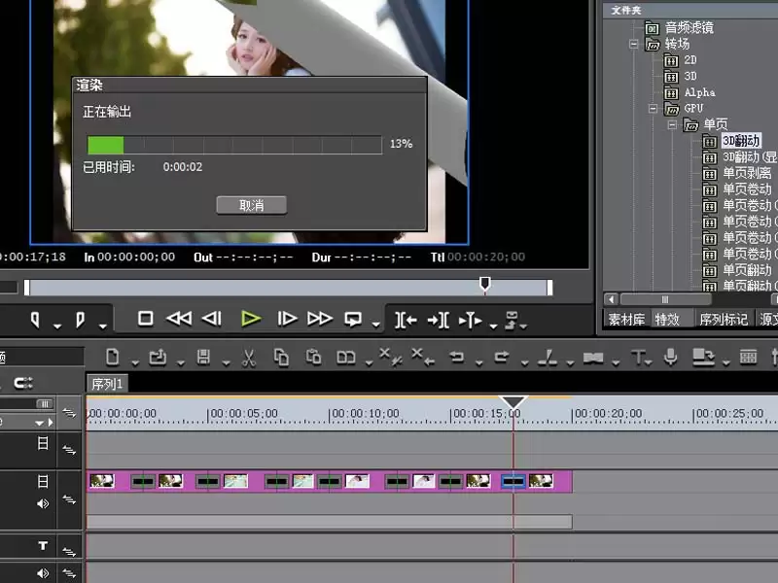The height and width of the screenshot is (583, 778).
Task: Copy selection with the copy icon
Action: [x=281, y=357]
